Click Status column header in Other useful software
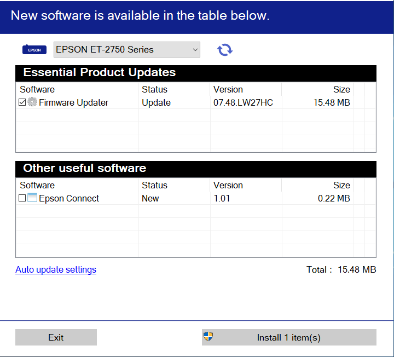This screenshot has width=394, height=357. [154, 185]
